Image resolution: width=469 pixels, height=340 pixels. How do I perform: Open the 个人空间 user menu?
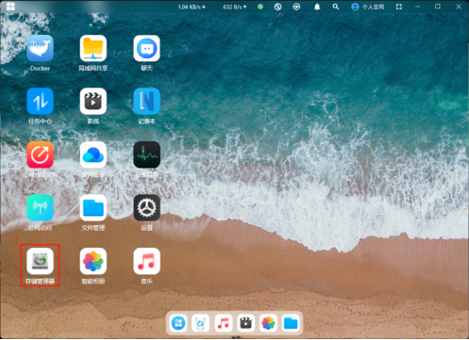coord(367,7)
